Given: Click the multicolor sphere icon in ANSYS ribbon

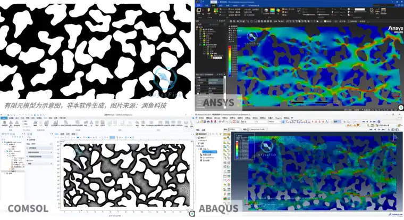Looking at the screenshot, I should click(x=278, y=10).
